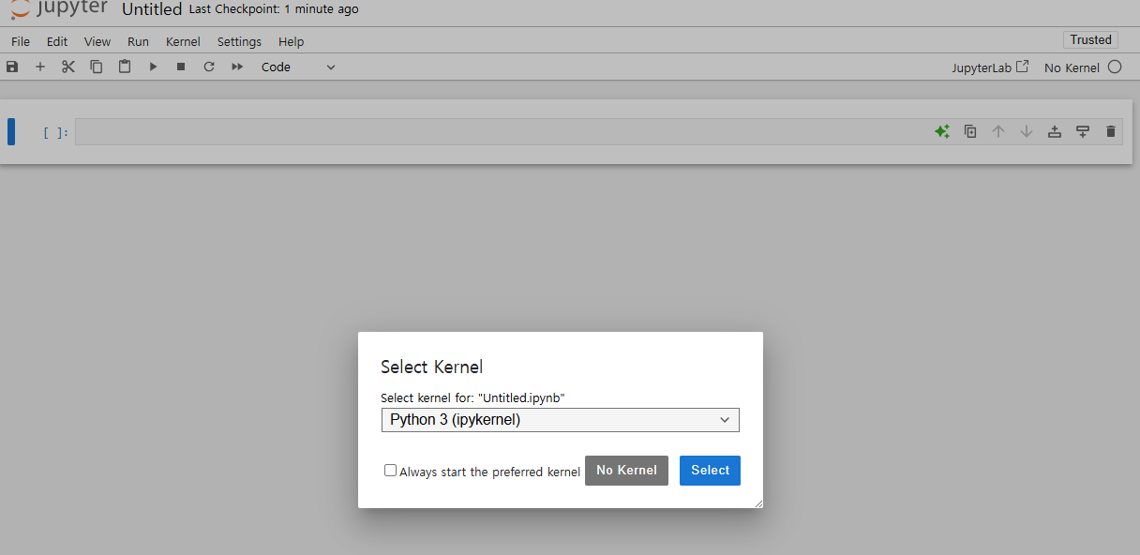
Task: Click the Trusted button
Action: click(1090, 39)
